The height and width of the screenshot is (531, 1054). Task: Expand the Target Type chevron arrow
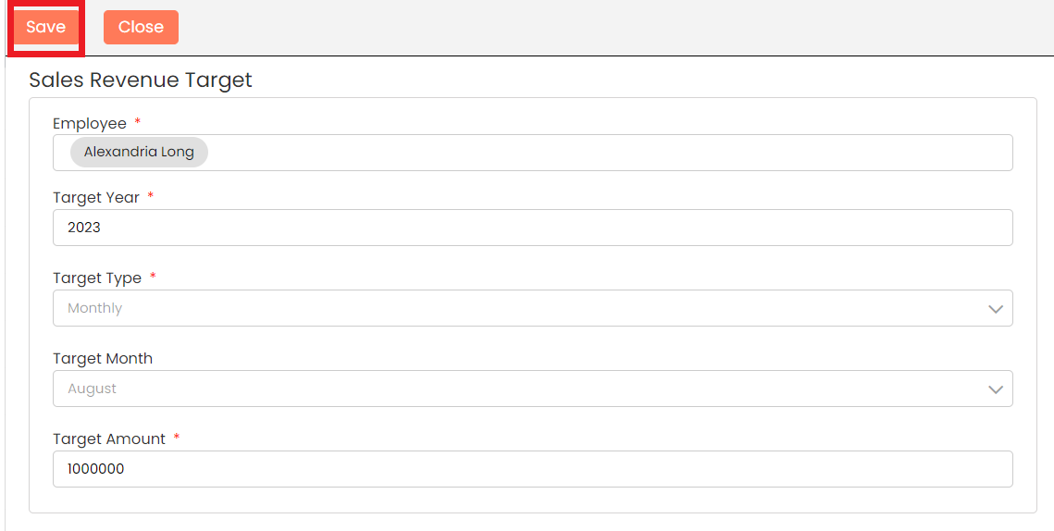coord(996,309)
